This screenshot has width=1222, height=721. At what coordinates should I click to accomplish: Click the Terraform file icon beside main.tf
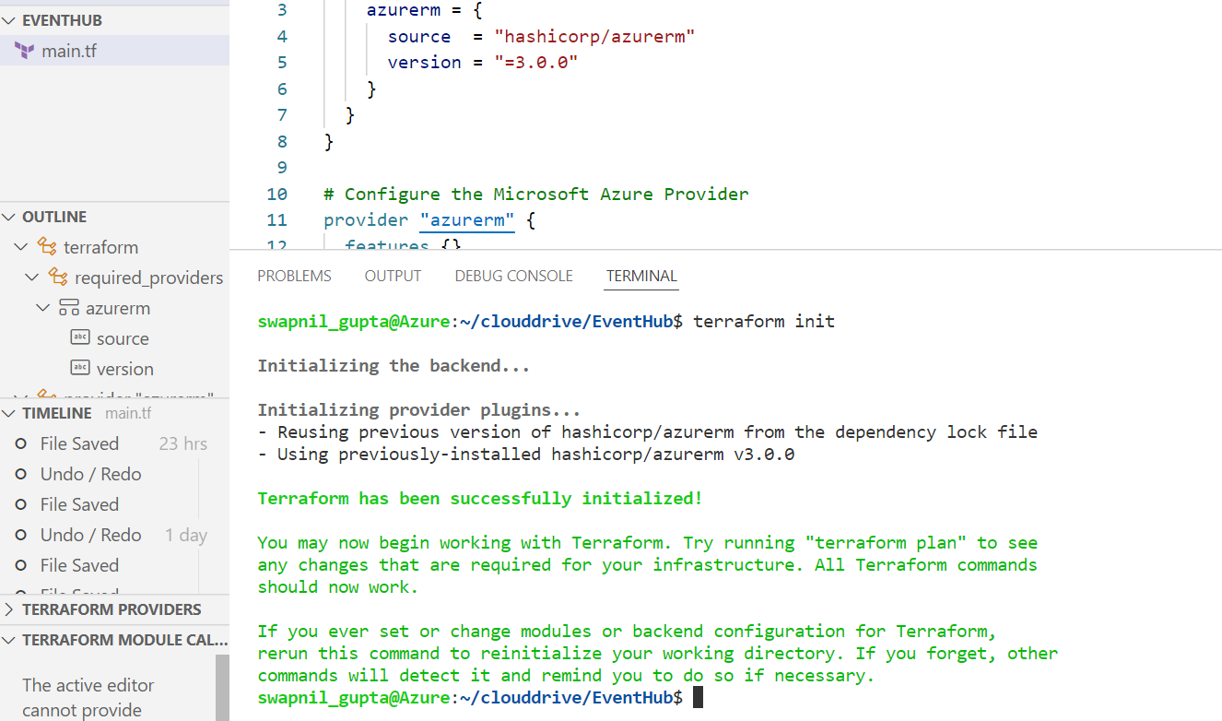pos(25,51)
